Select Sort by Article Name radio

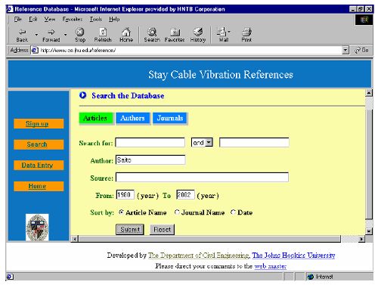[x=121, y=212]
